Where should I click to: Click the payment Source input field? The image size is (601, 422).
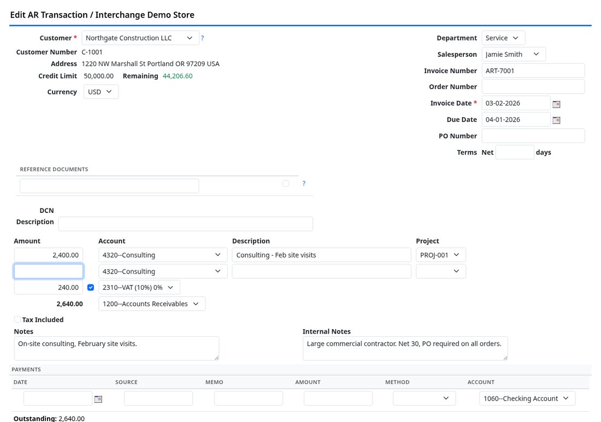click(158, 399)
